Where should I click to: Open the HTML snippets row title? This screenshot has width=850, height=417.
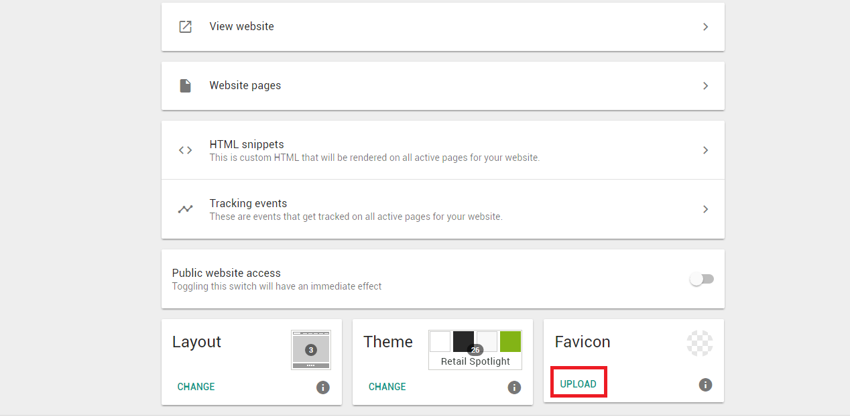point(247,144)
